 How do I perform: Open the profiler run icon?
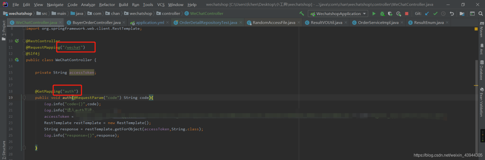click(x=399, y=14)
